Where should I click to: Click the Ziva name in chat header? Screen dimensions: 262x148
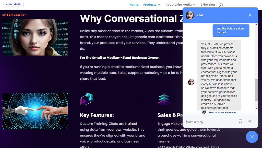tap(200, 15)
